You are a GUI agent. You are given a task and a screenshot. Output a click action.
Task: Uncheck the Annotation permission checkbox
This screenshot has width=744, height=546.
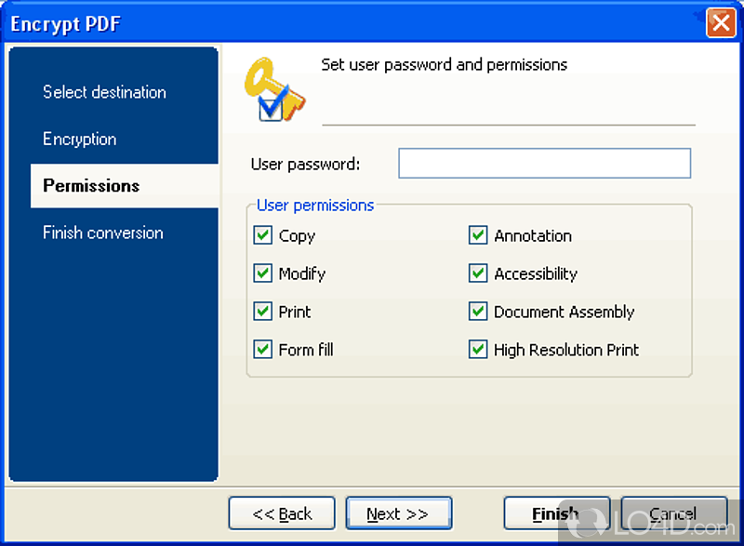478,235
